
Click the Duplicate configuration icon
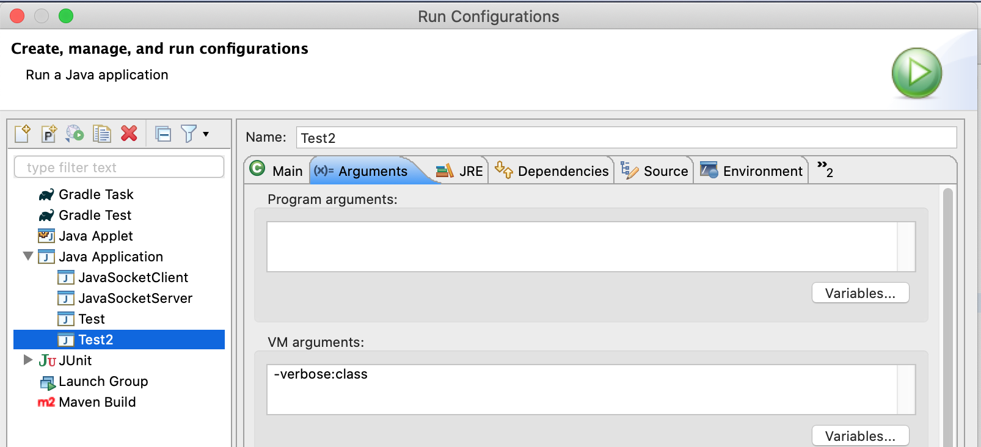point(101,133)
